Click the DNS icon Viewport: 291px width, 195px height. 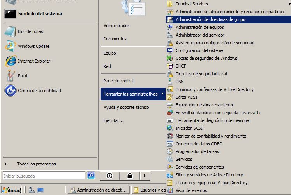click(x=170, y=82)
